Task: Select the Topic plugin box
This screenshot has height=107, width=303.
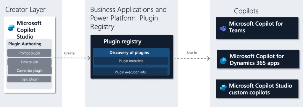Action: (x=29, y=79)
